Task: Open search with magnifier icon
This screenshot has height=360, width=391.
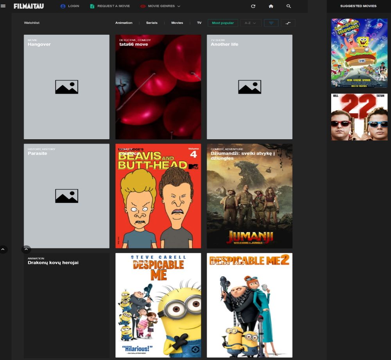Action: [289, 6]
